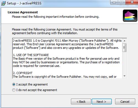Click the license scrollbar up arrow

pos(124,41)
